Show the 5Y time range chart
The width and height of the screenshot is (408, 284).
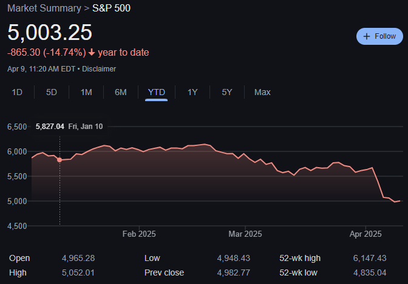coord(227,92)
